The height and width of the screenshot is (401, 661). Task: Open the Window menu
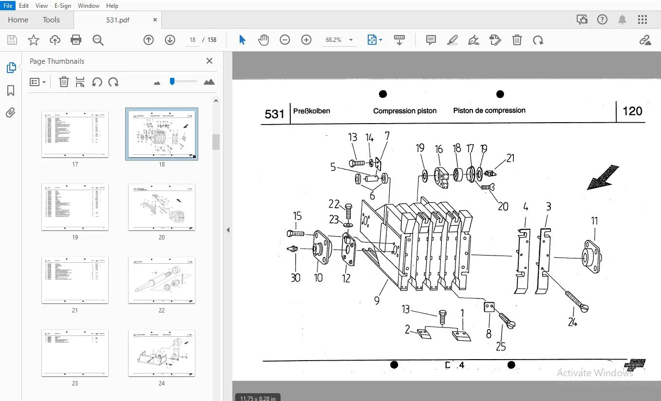coord(89,6)
